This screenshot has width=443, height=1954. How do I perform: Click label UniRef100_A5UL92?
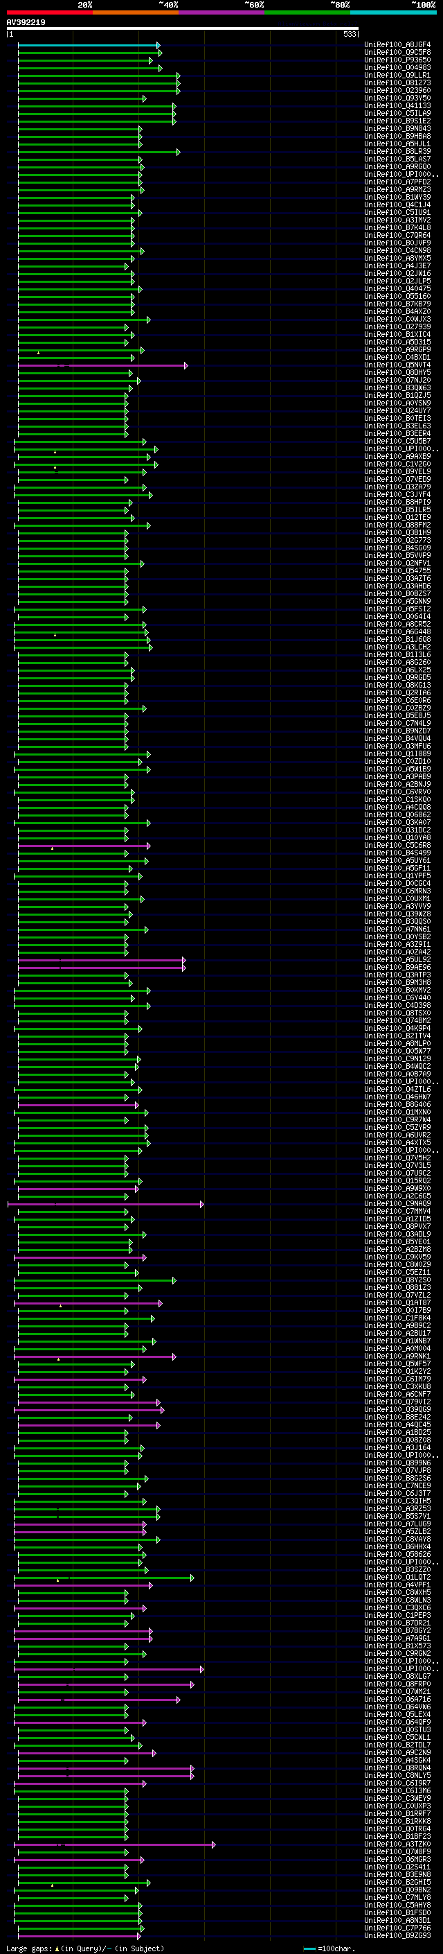[x=397, y=960]
